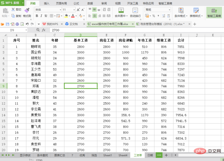The height and width of the screenshot is (161, 224).
Task: Click the Save disk icon
Action: (7, 24)
